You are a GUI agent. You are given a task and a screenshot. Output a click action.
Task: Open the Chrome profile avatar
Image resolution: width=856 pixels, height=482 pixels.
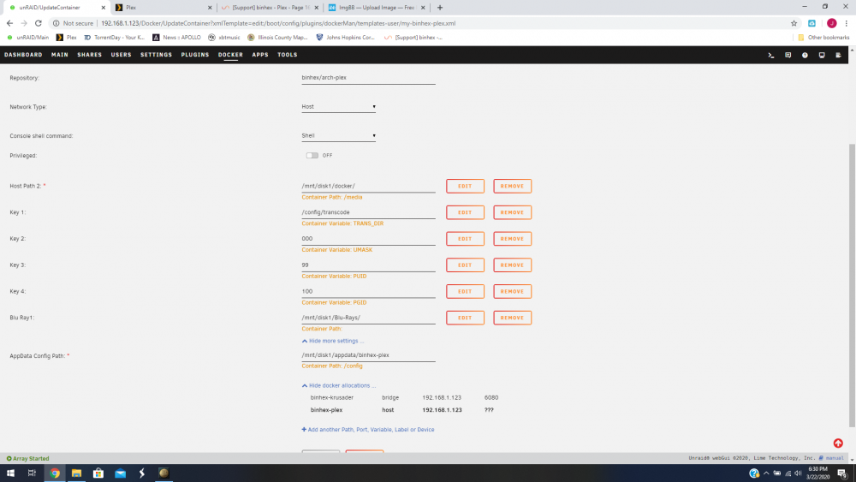[831, 23]
